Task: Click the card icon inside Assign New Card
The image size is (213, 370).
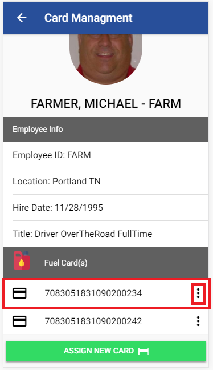Action: [x=144, y=351]
